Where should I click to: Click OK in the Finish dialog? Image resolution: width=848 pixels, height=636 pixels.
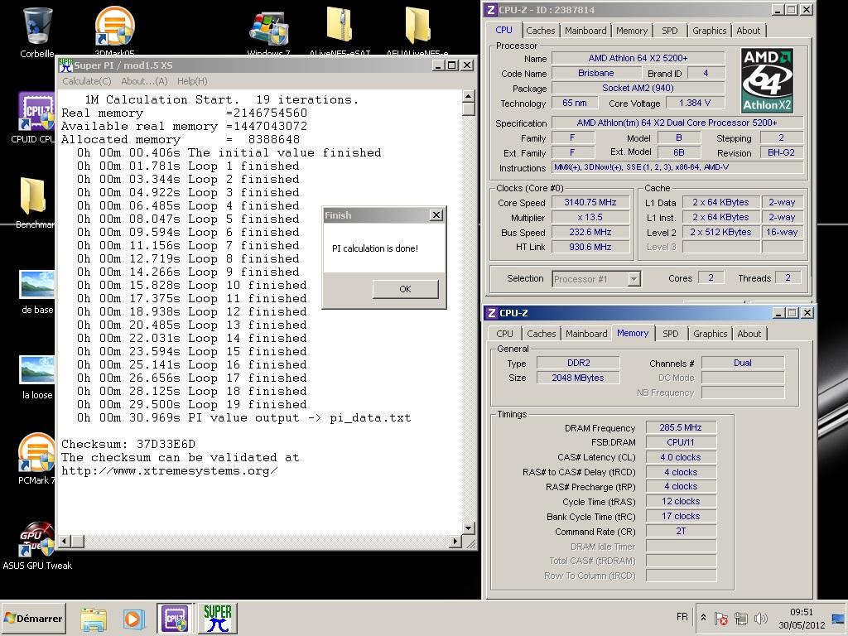point(405,289)
